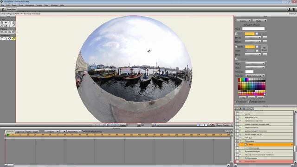Screen dimensions: 297x167
Task: Open the Smooth interpolation dropdown in timeline
Action: pos(52,131)
